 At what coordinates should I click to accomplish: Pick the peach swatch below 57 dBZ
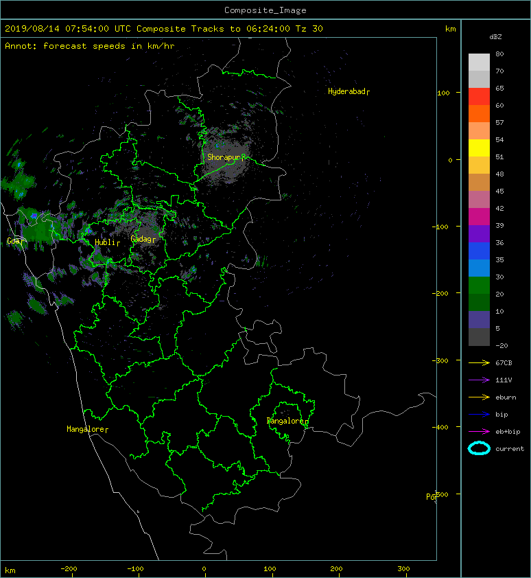pos(479,131)
